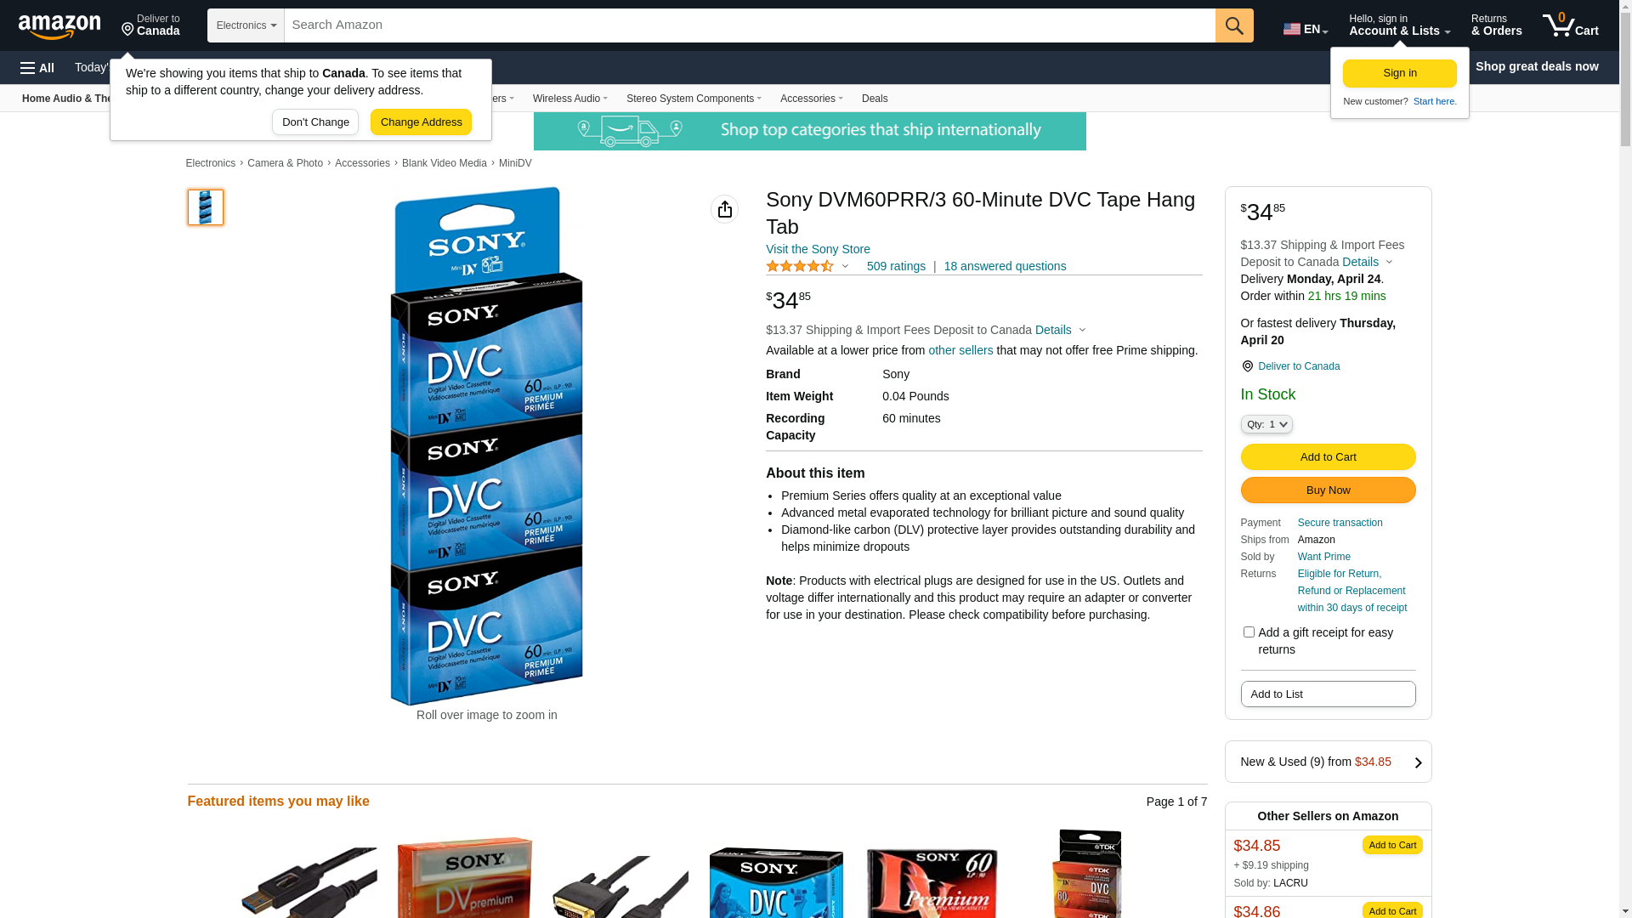The image size is (1632, 918).
Task: Open the Stereo System Components menu
Action: click(x=694, y=99)
